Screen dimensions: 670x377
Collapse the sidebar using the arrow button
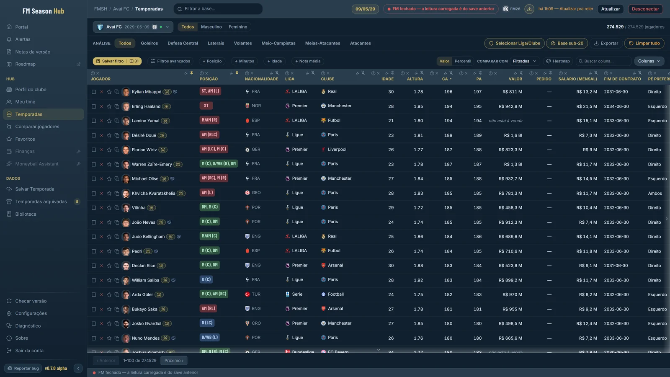pyautogui.click(x=78, y=368)
